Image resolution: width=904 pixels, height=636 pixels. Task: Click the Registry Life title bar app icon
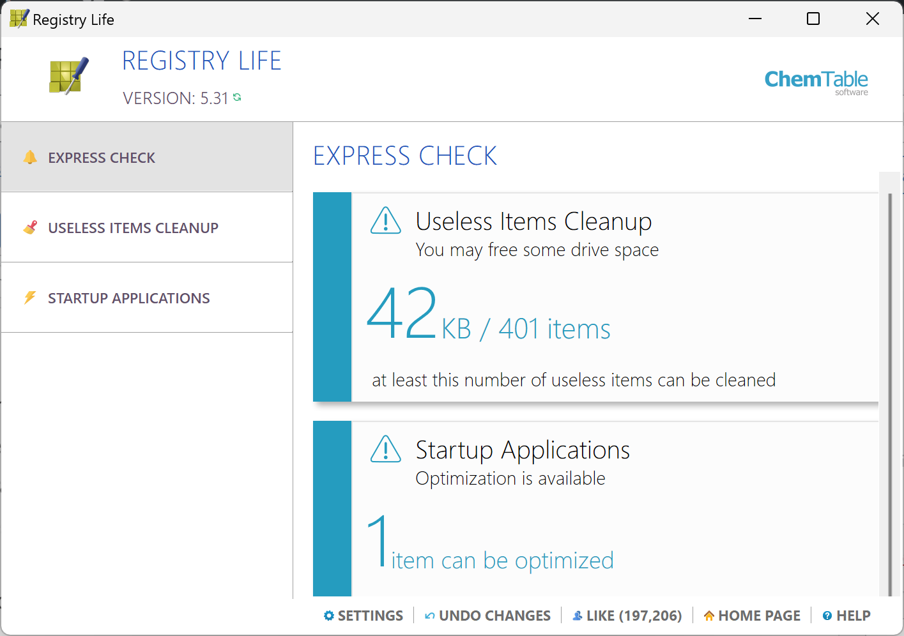pos(19,19)
